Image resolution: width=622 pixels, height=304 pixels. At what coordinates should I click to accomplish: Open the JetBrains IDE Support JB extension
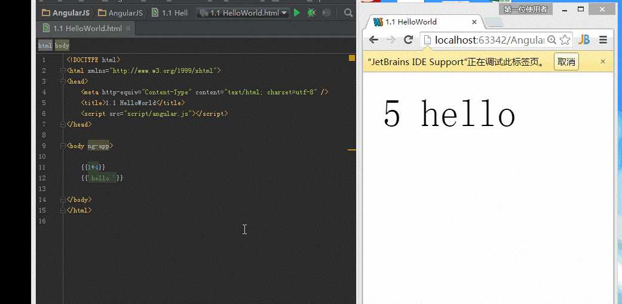(x=584, y=39)
